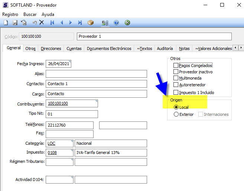This screenshot has height=191, width=244.
Task: Go to the first record
Action: (52, 23)
